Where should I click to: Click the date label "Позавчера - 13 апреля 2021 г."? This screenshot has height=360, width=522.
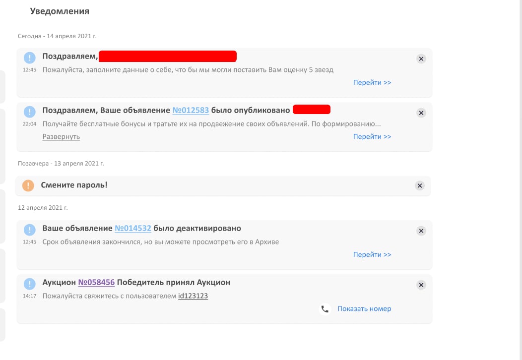tap(61, 163)
